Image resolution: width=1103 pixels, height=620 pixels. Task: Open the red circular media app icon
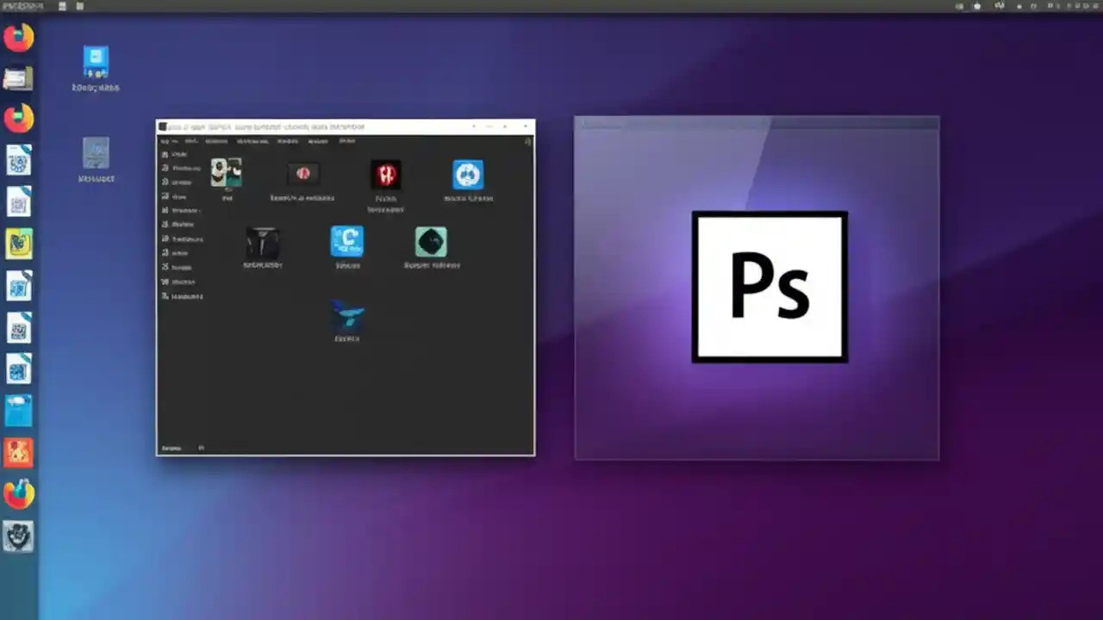[302, 173]
